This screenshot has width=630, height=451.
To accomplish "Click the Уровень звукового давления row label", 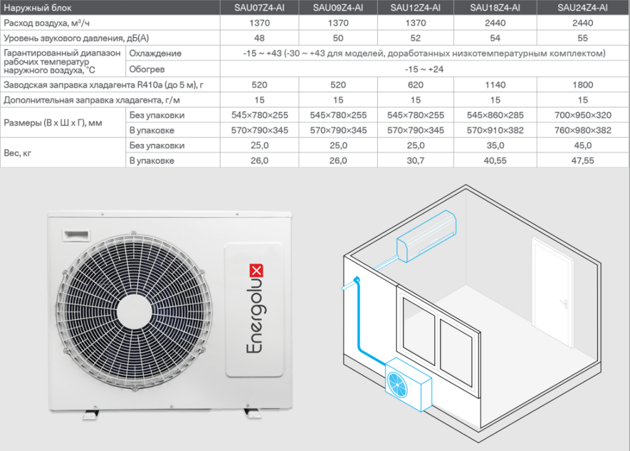I will pyautogui.click(x=76, y=38).
